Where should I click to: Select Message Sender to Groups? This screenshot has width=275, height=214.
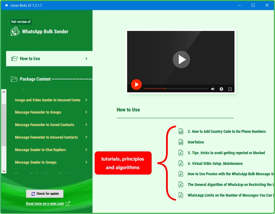click(x=36, y=162)
